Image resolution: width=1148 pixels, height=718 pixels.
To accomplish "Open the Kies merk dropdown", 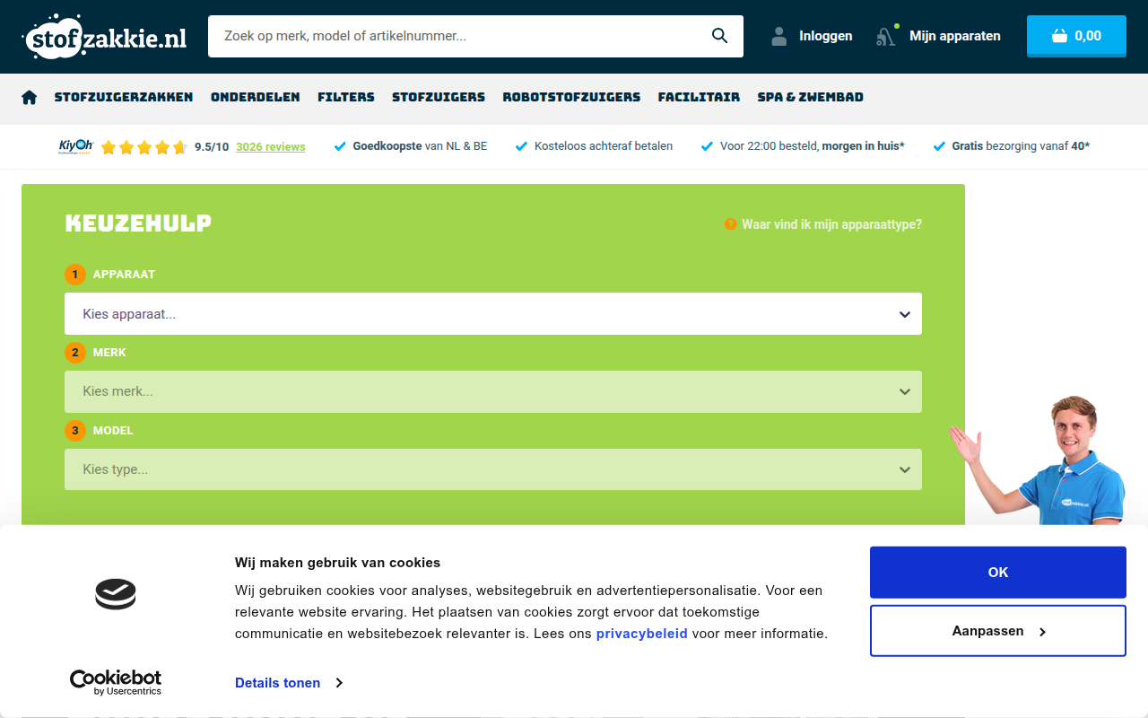I will (493, 391).
